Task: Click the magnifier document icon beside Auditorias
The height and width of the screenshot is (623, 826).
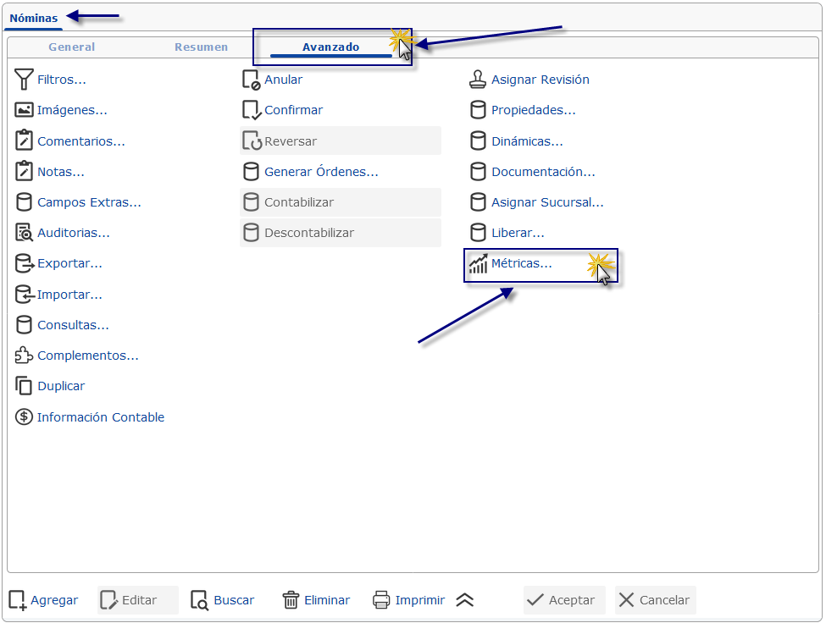Action: pos(24,233)
